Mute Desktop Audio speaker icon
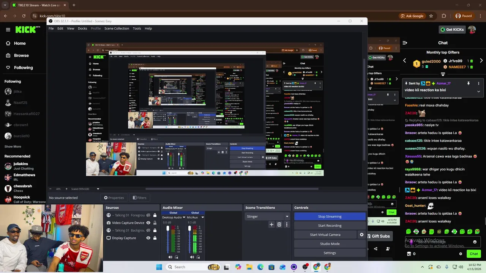This screenshot has width=486, height=273. click(170, 257)
